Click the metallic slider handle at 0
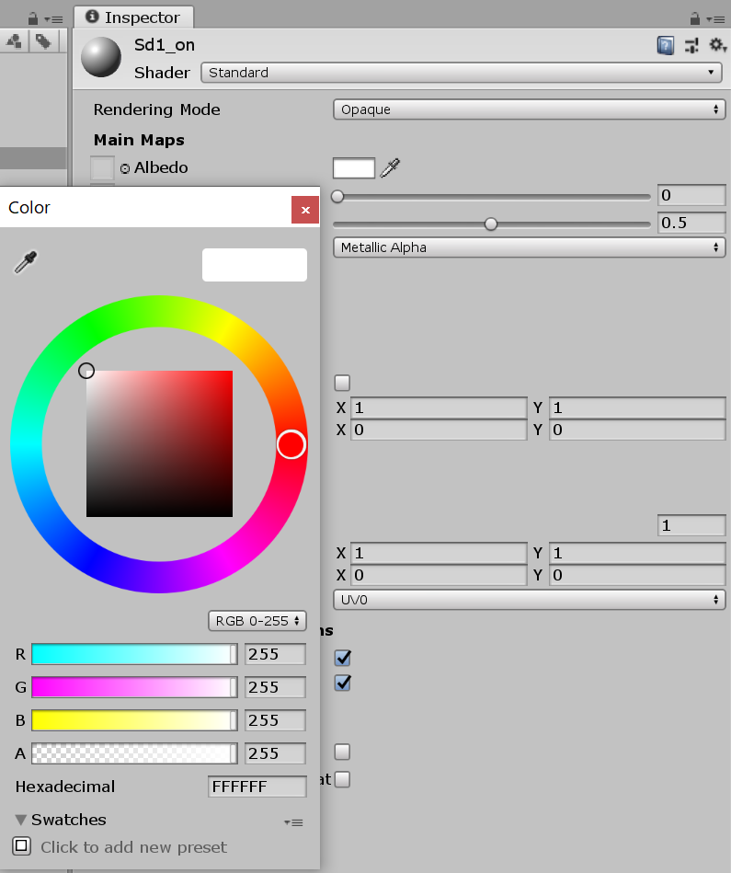Screen dimensions: 731x873 (x=337, y=196)
